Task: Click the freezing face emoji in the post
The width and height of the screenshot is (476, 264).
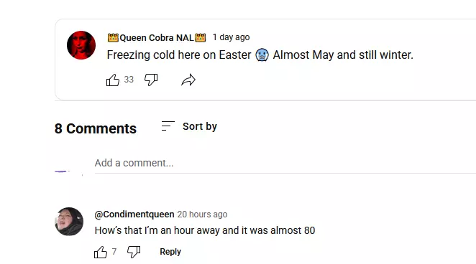Action: point(262,55)
